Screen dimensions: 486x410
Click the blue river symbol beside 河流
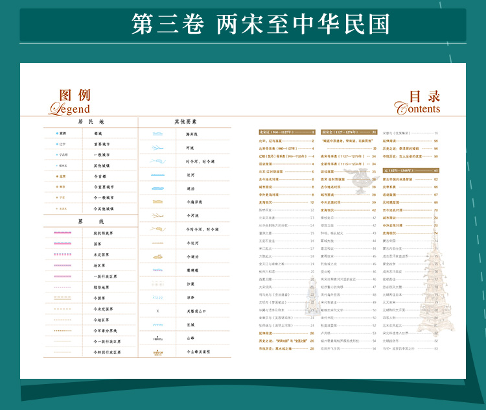(x=158, y=147)
